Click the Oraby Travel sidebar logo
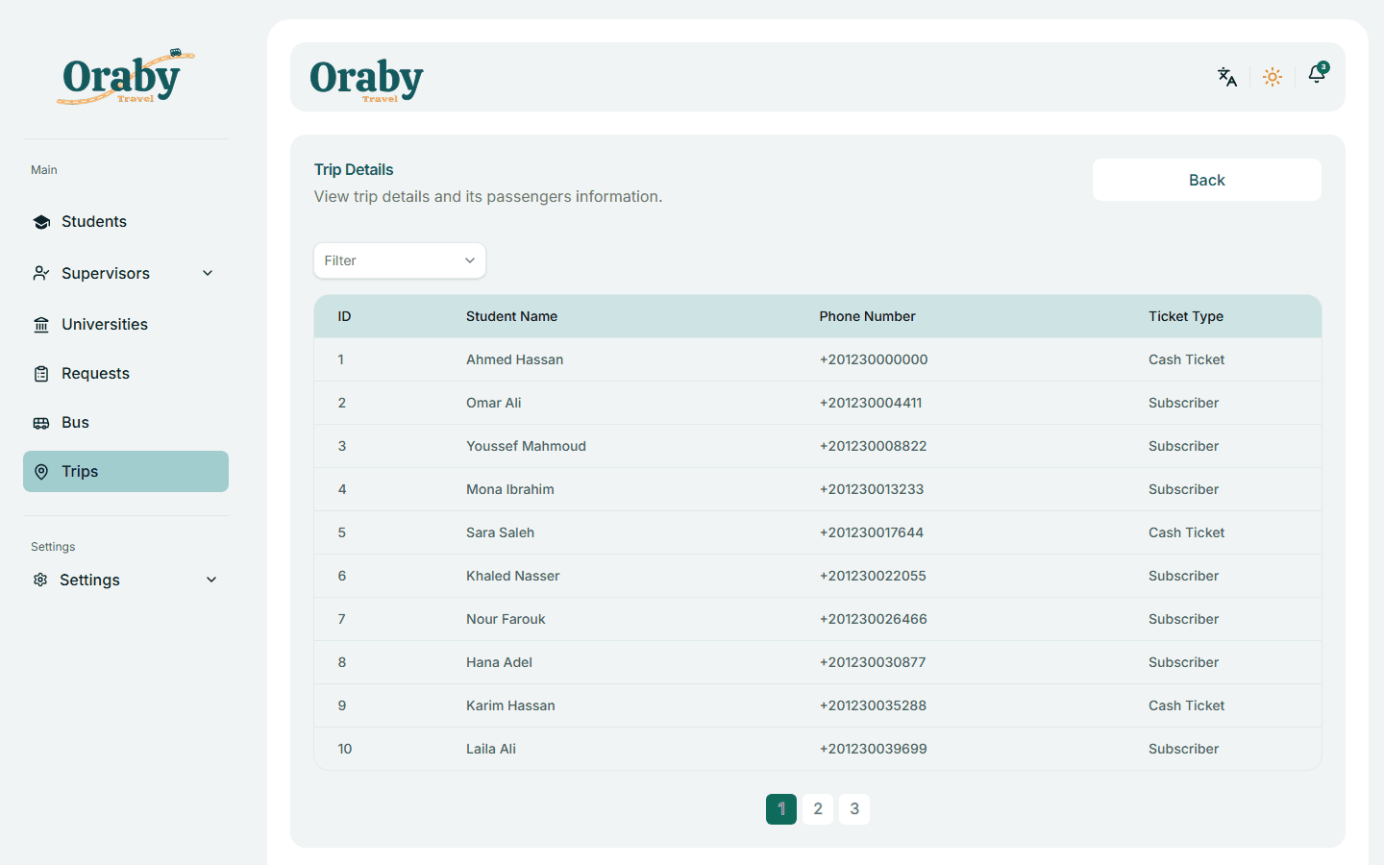 126,77
